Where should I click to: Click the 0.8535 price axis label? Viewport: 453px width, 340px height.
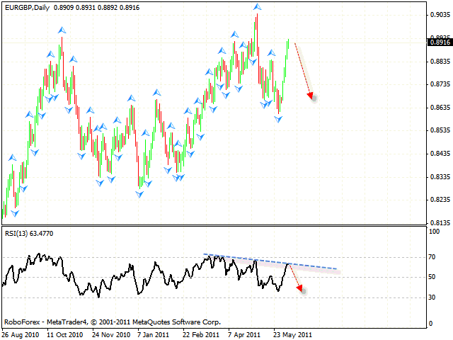click(x=438, y=130)
